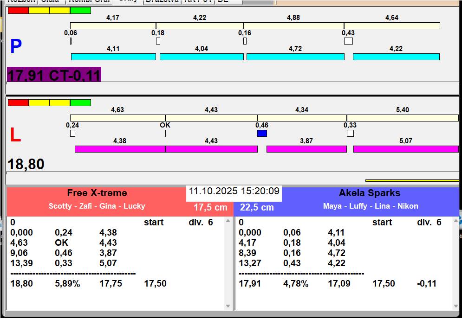Screen dimensions: 462x332
Task: Click the green start light in lane P
Action: [80, 10]
